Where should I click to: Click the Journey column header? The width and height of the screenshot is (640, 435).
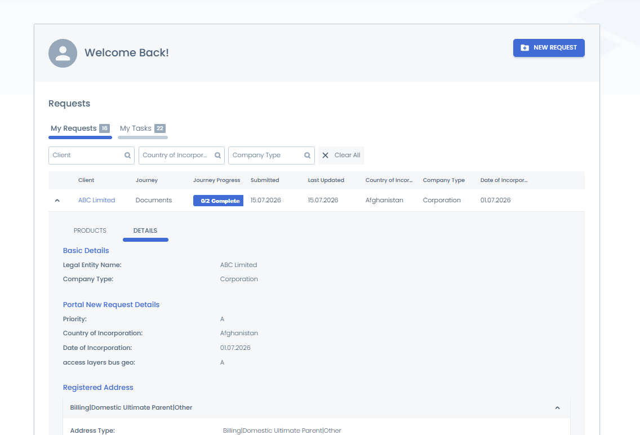coord(146,180)
